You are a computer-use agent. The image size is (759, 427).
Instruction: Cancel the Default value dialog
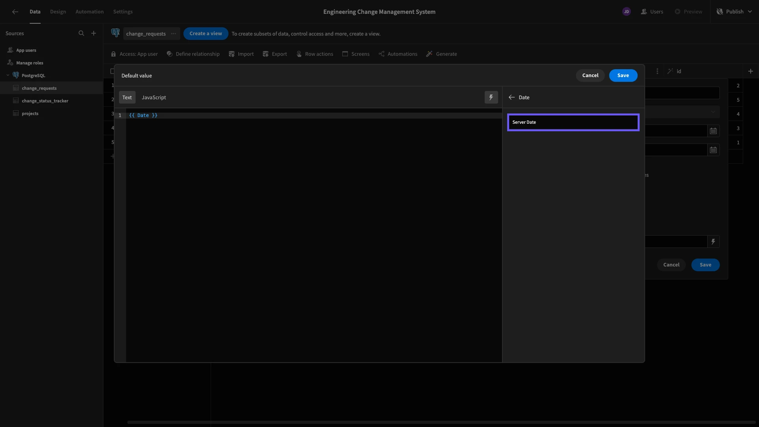pyautogui.click(x=590, y=76)
